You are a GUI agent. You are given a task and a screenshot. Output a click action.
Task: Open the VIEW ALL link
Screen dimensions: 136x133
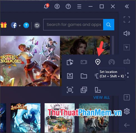click(101, 97)
